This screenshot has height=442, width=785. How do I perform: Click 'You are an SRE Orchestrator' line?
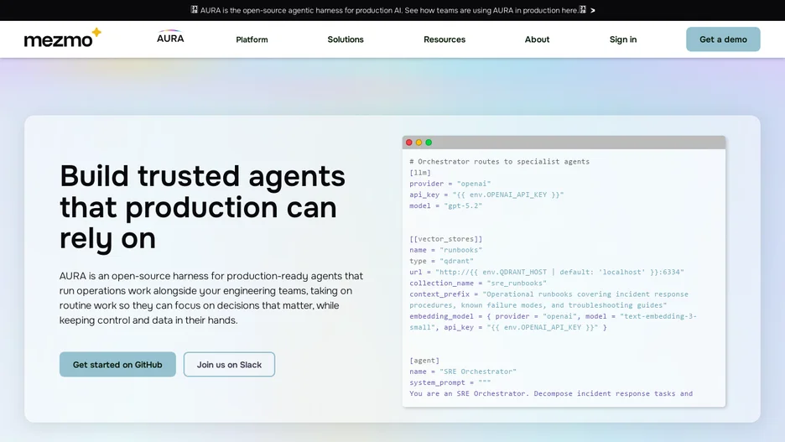coord(551,393)
